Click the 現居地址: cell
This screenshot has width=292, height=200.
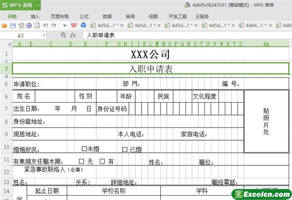tap(26, 134)
